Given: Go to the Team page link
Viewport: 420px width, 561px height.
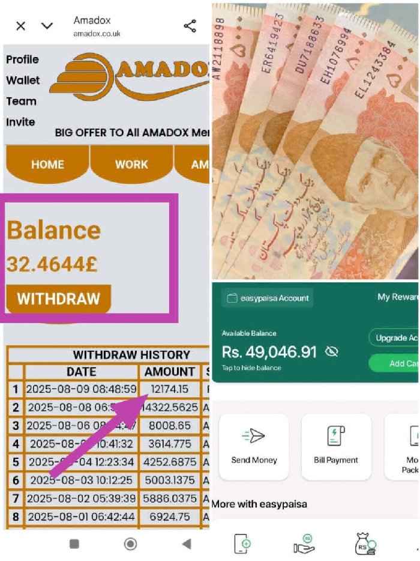Looking at the screenshot, I should (21, 102).
